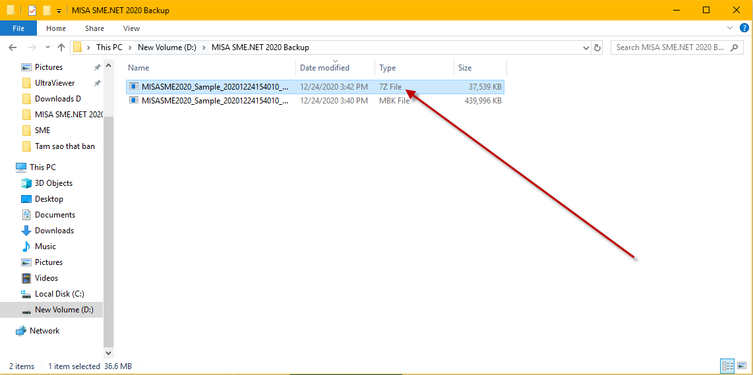
Task: Click New folder icon in title bar
Action: [x=47, y=10]
